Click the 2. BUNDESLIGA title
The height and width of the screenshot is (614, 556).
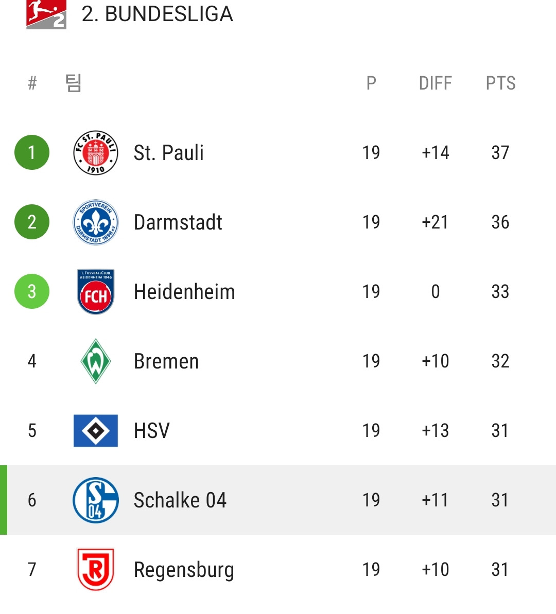pos(157,14)
